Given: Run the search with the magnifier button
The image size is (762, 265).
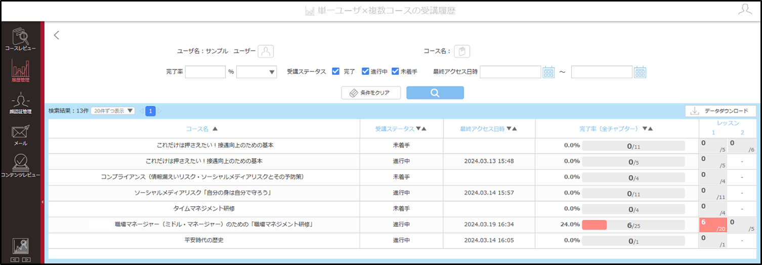Looking at the screenshot, I should [435, 93].
